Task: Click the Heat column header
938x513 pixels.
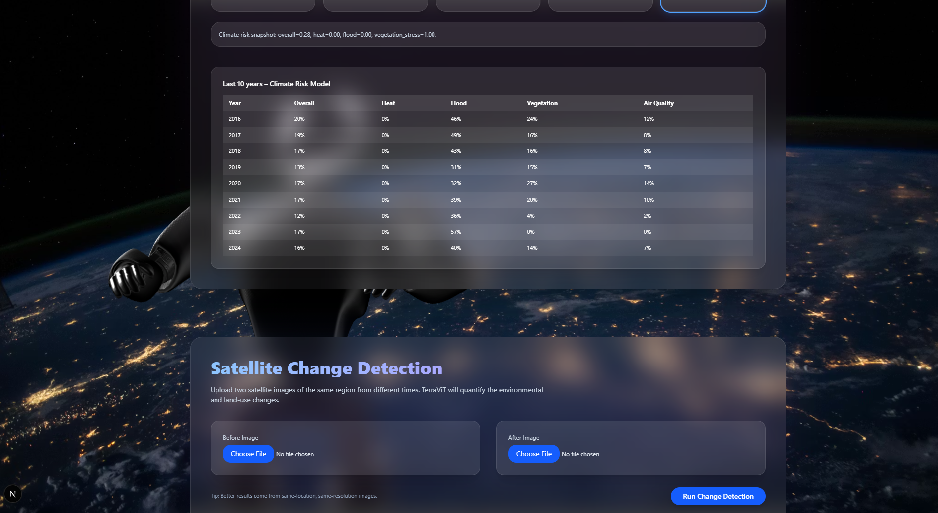Action: click(x=388, y=103)
